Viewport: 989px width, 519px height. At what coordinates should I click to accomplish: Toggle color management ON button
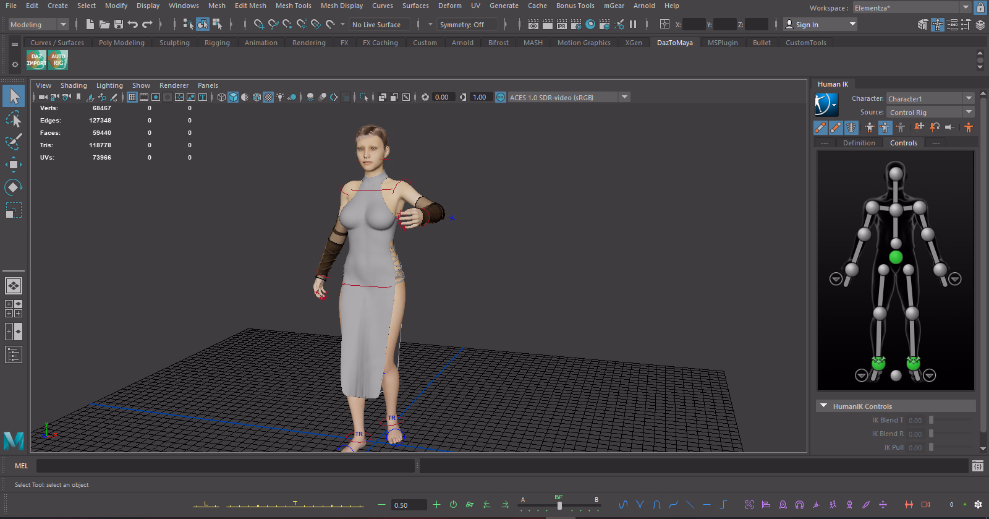[x=501, y=97]
